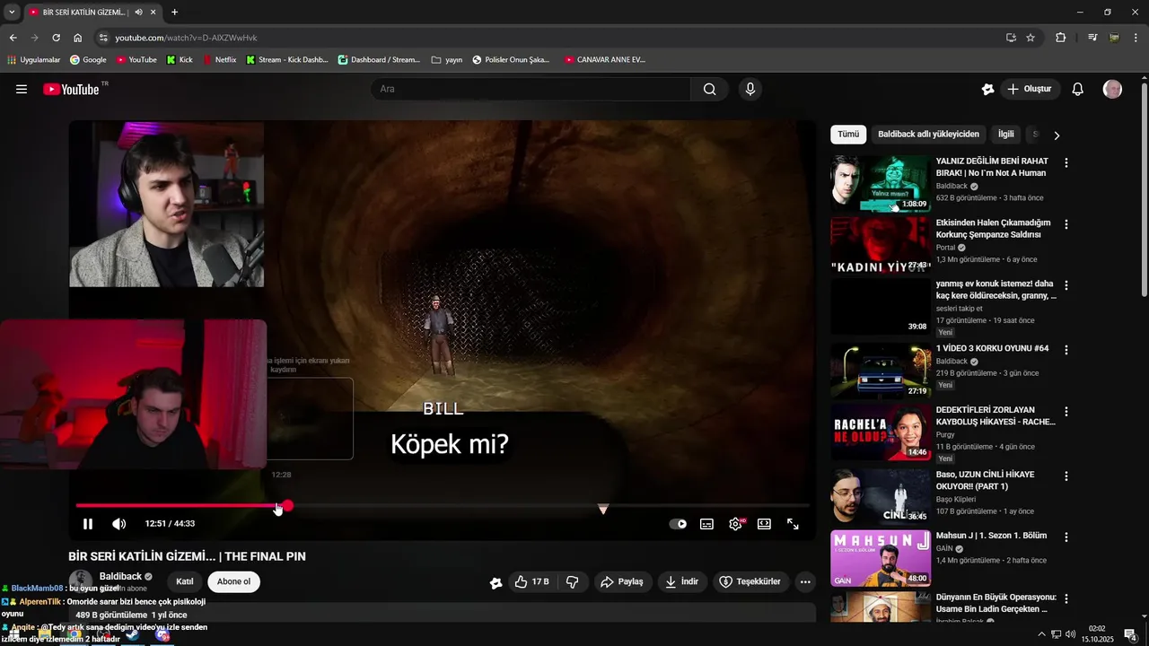Click the browser address bar URL
Viewport: 1149px width, 646px height.
[x=186, y=38]
